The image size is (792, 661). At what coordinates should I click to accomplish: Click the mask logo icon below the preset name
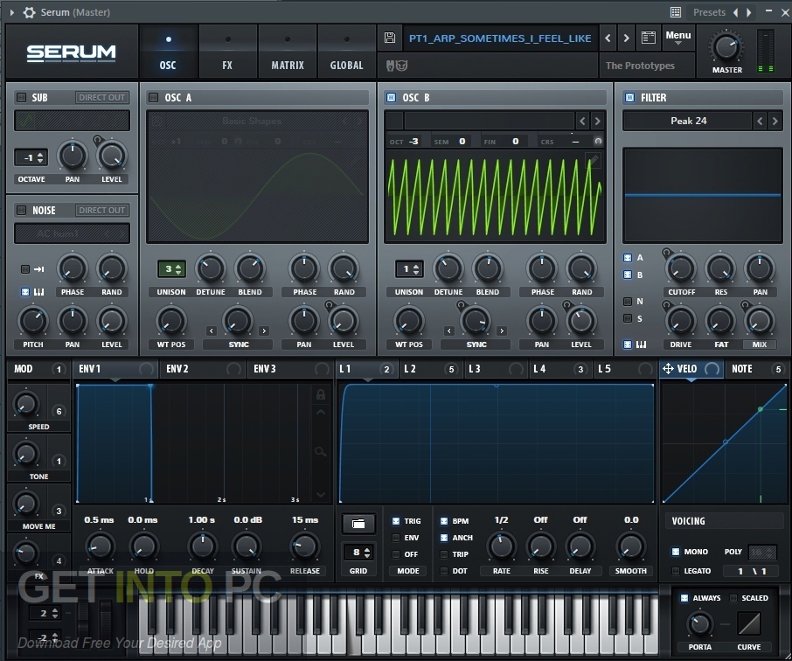[397, 66]
